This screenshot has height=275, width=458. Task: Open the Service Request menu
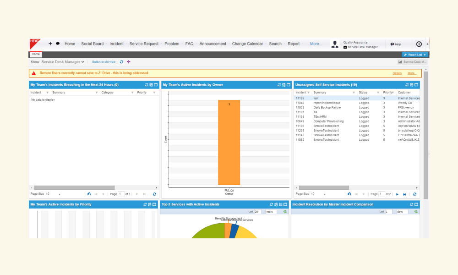(144, 44)
